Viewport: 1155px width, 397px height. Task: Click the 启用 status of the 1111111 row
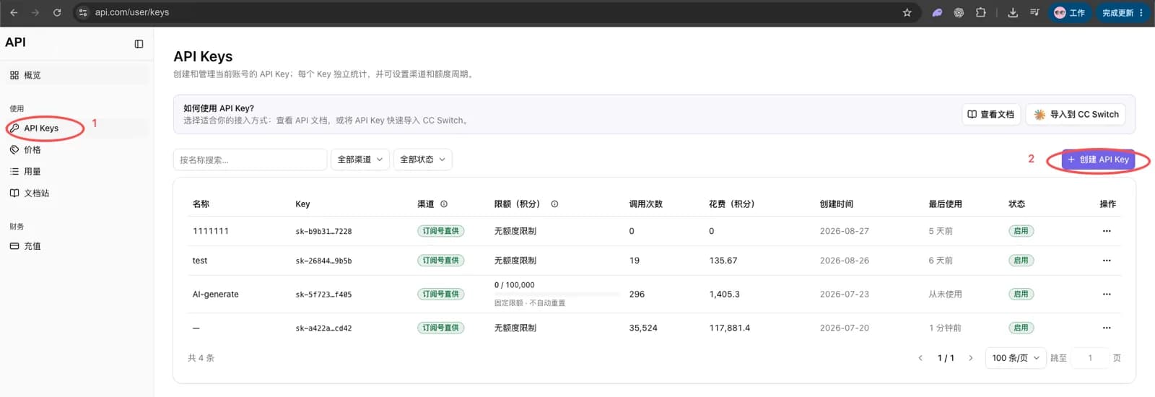pos(1021,231)
